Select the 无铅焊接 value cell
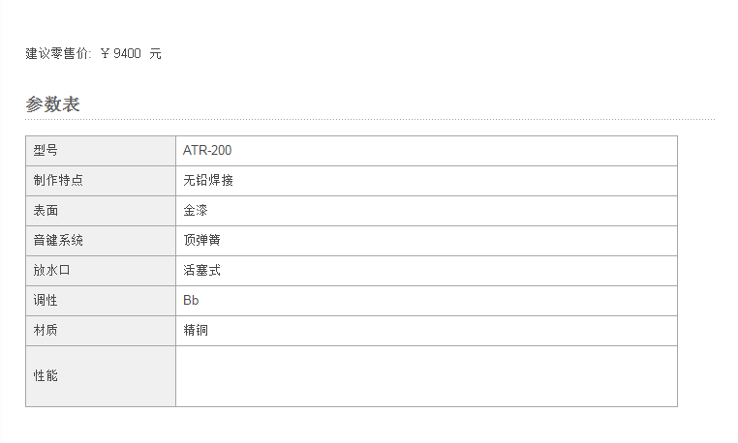 (426, 181)
